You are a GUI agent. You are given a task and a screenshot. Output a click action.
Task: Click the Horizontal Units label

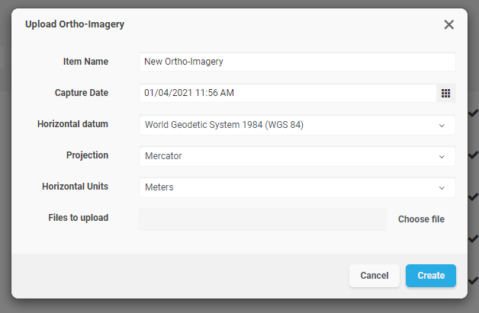[76, 187]
